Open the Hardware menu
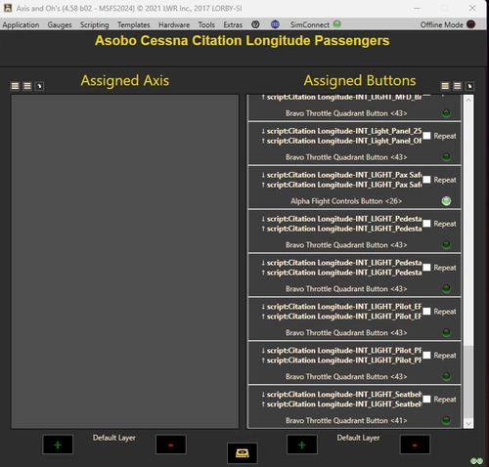 click(174, 24)
